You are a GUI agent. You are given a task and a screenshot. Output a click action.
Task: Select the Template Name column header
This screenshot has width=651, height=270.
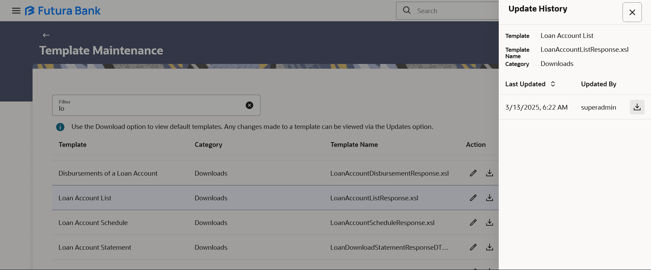354,144
